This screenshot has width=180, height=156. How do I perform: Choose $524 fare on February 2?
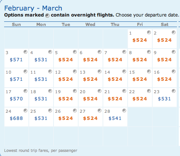point(164,40)
